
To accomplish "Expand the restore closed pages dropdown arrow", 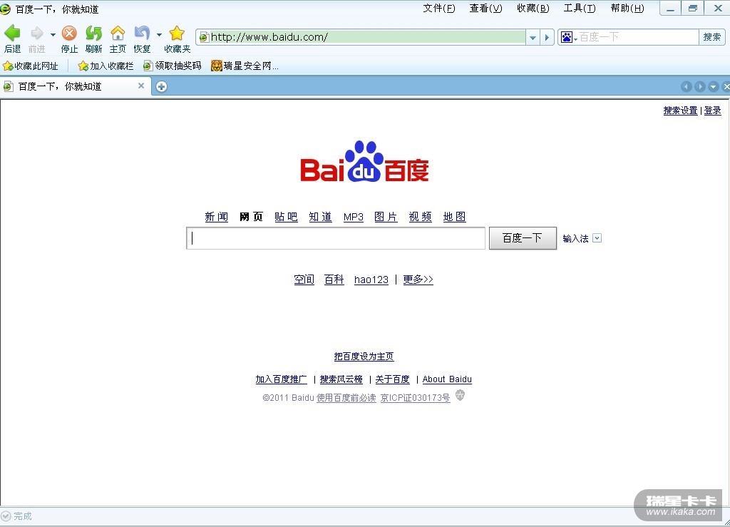I will tap(159, 34).
